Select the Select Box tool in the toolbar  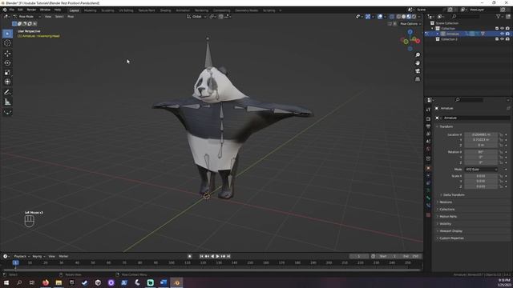click(7, 34)
